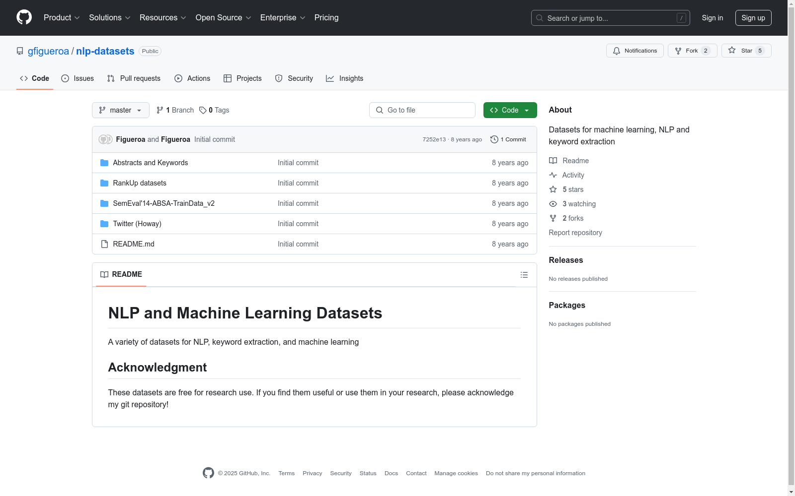Click the Go to file input

point(422,110)
